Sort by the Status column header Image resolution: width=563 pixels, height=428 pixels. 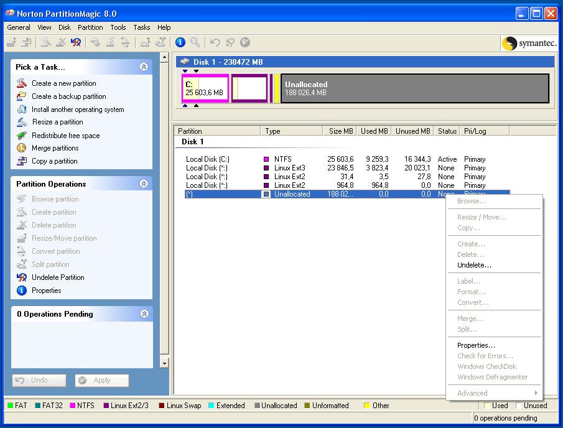tap(447, 131)
